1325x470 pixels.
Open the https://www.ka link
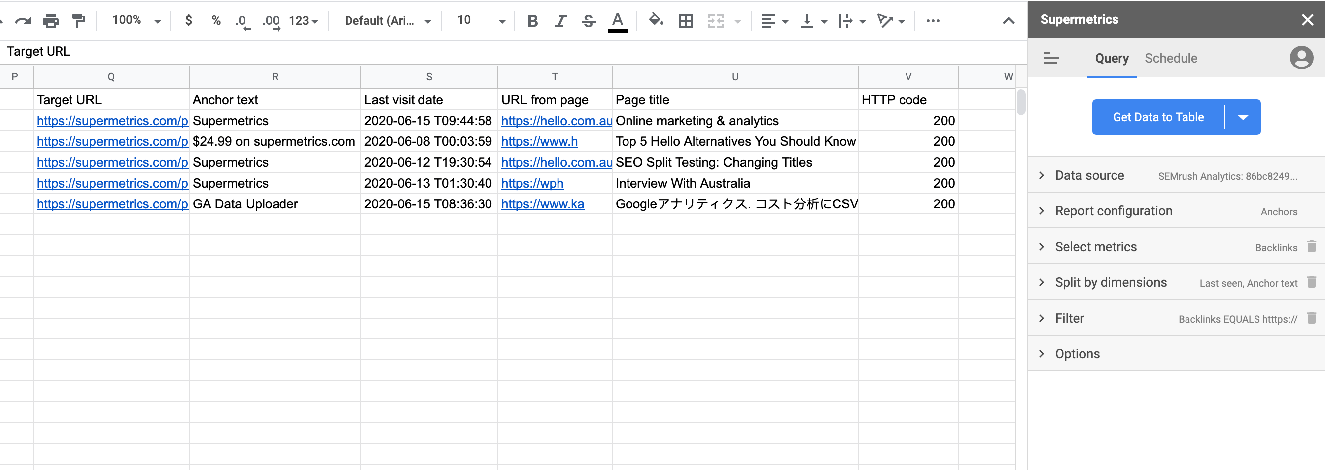pos(543,204)
